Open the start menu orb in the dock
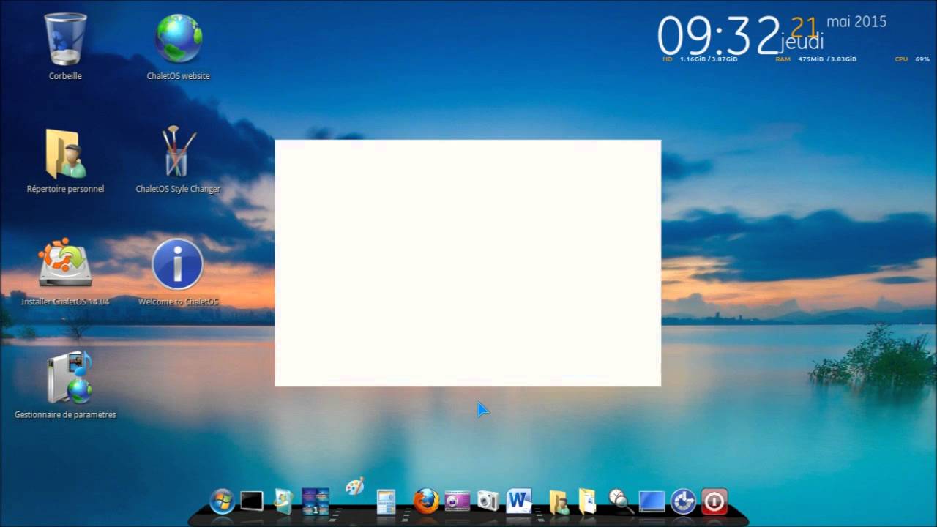This screenshot has height=527, width=937. [x=222, y=501]
